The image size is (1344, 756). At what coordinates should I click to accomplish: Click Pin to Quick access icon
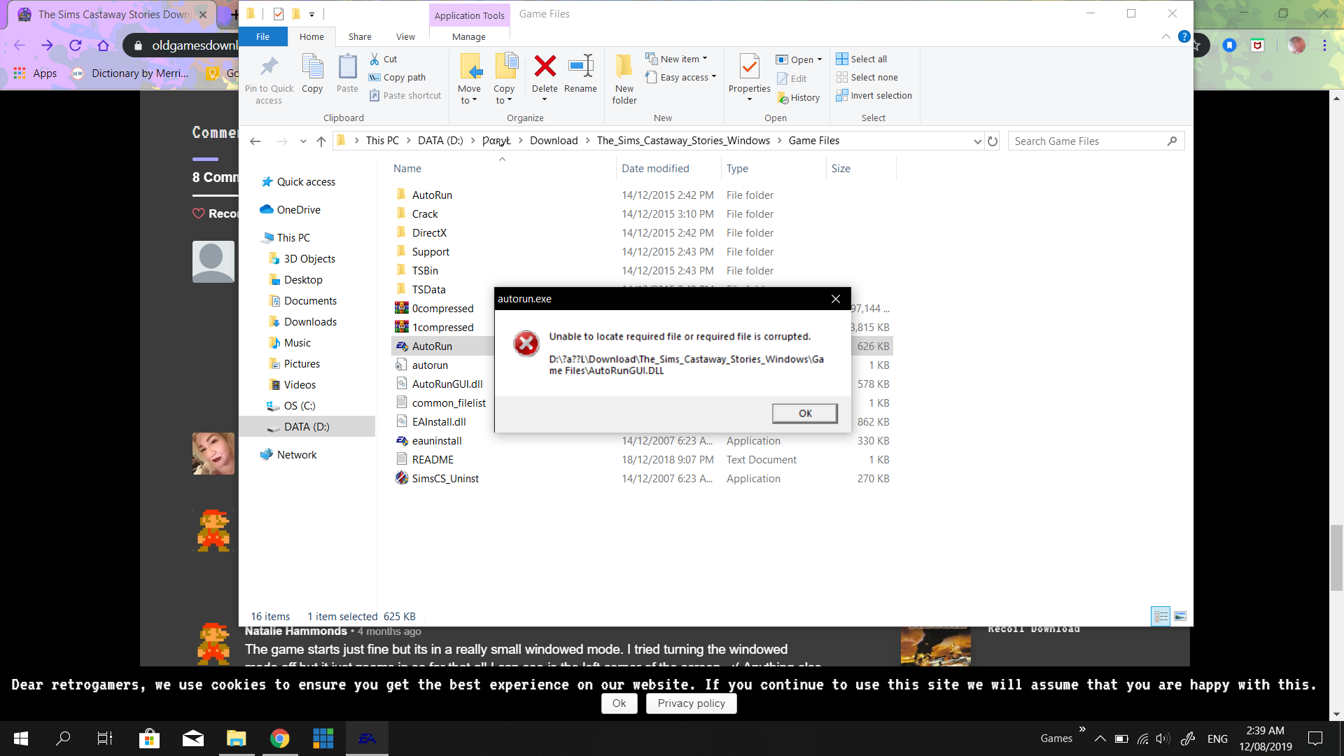[x=269, y=68]
